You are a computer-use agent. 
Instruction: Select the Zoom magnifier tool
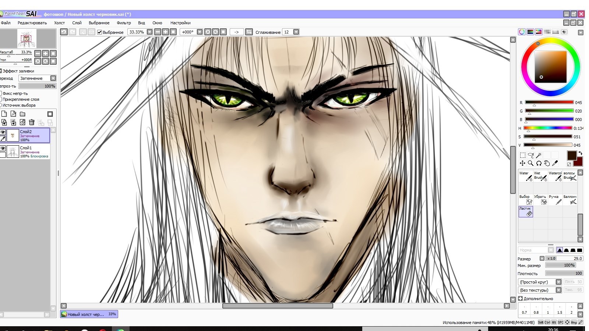click(530, 163)
